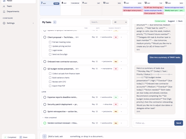The image size is (186, 139).
Task: Focus the Follow up chat input
Action: 153,123
